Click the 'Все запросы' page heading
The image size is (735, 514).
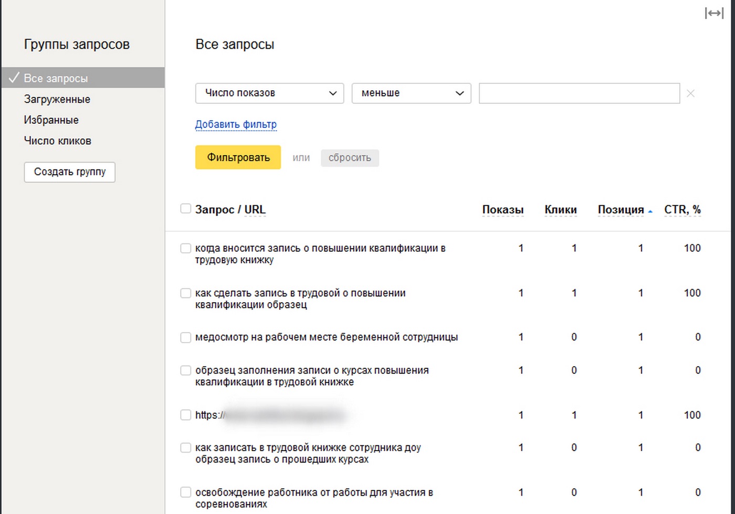(x=235, y=45)
